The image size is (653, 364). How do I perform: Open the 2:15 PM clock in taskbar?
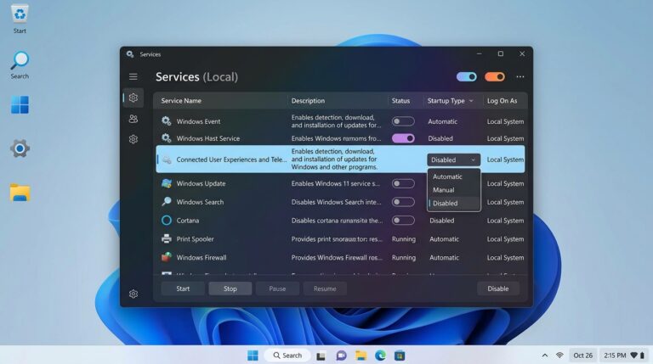[x=615, y=356]
